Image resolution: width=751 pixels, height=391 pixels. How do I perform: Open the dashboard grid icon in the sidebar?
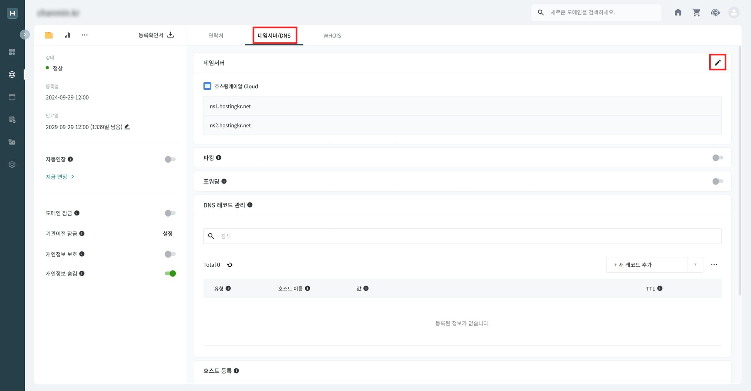click(12, 52)
